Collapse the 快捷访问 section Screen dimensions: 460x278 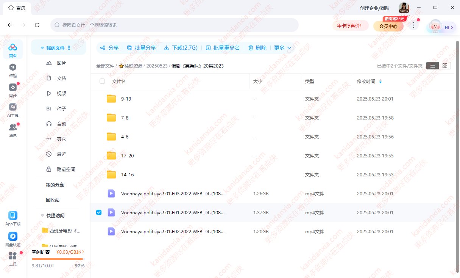pos(42,215)
